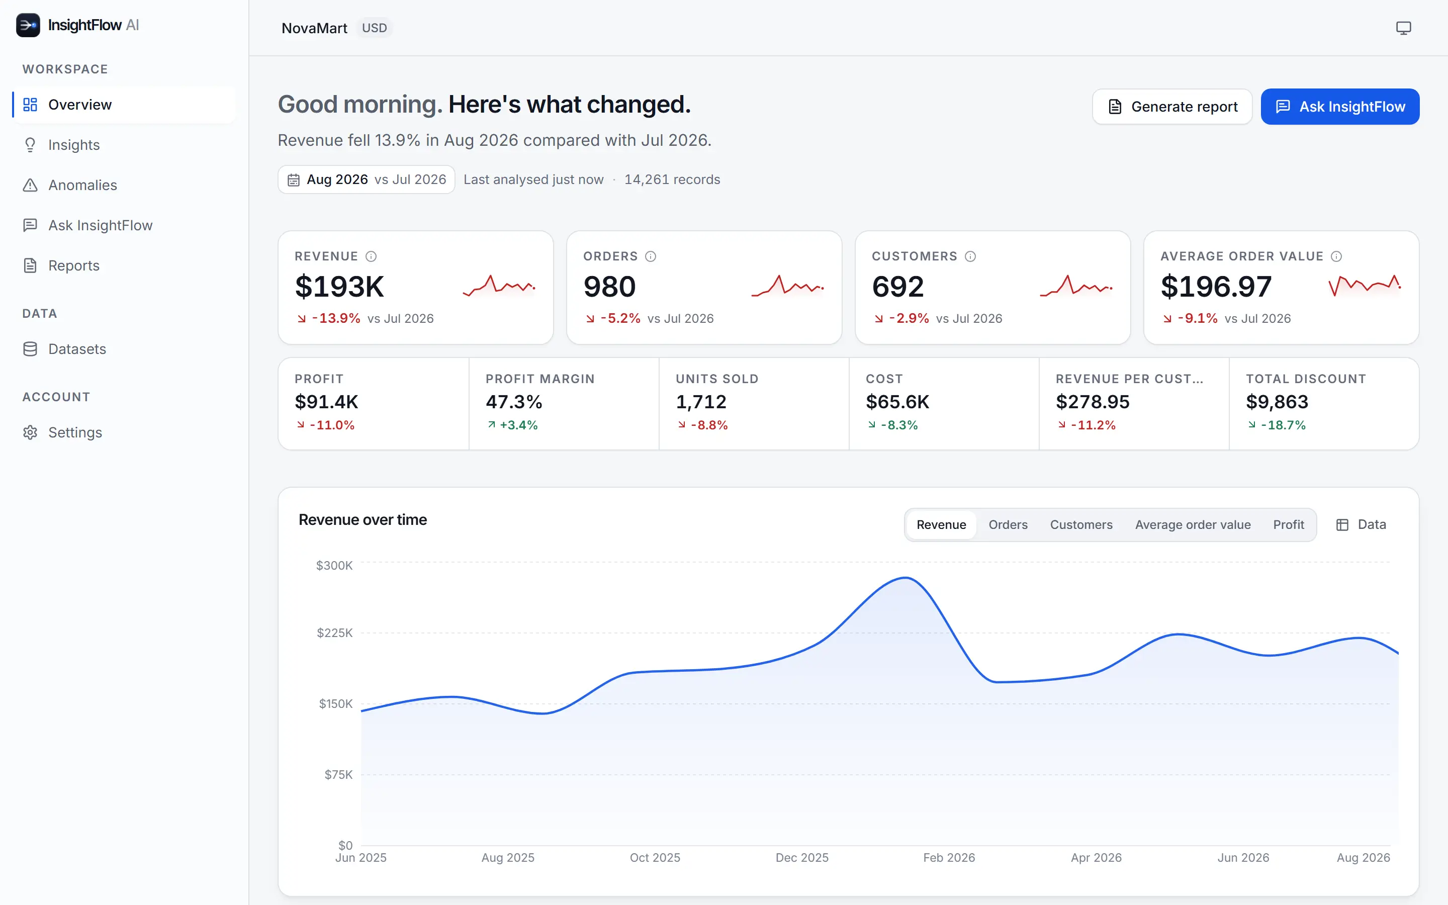Click the +3.4% profit margin change

[513, 425]
